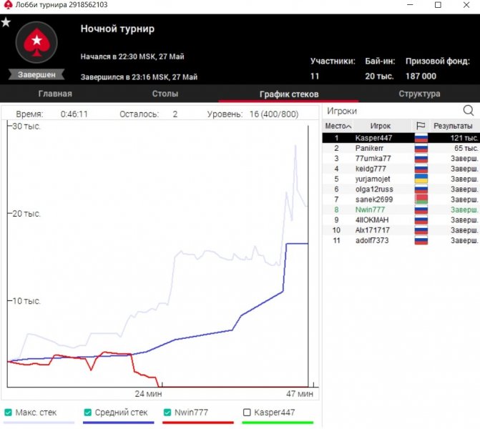Click the flag column header icon
480x429 pixels.
coord(421,126)
